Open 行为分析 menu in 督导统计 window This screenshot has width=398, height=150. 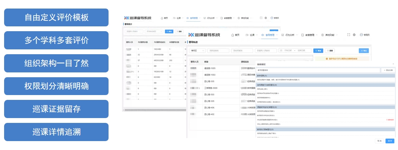coord(210,18)
